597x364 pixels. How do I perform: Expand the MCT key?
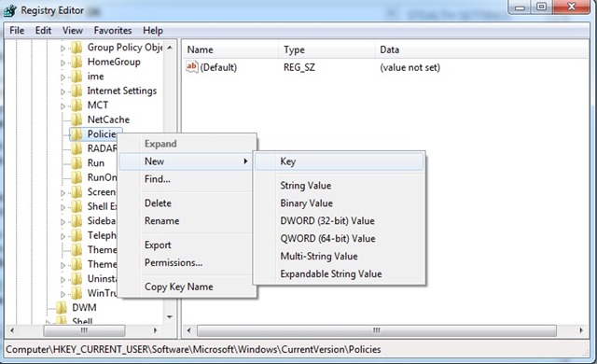(x=62, y=106)
